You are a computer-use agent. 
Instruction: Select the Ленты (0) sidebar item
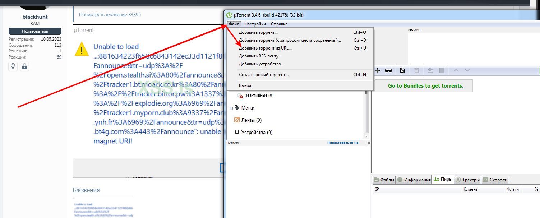coord(251,120)
